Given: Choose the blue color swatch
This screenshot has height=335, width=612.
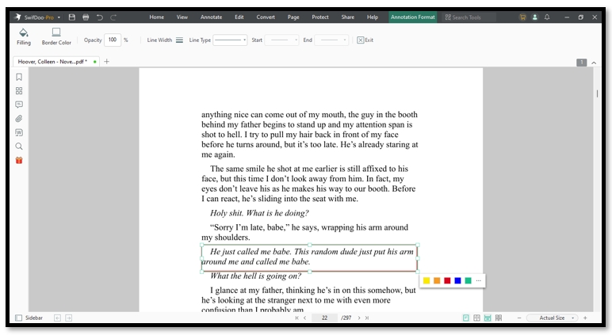Looking at the screenshot, I should pyautogui.click(x=458, y=280).
